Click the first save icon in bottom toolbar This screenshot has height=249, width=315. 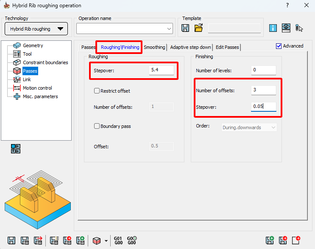(11, 241)
